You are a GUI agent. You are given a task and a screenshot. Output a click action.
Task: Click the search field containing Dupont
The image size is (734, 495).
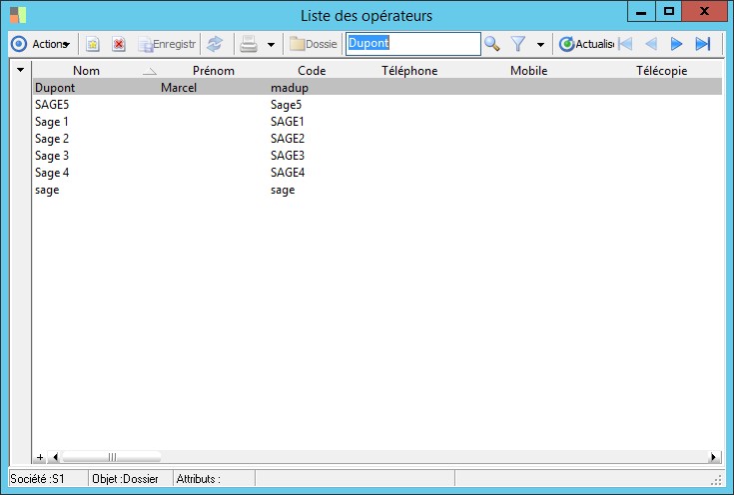pyautogui.click(x=412, y=44)
